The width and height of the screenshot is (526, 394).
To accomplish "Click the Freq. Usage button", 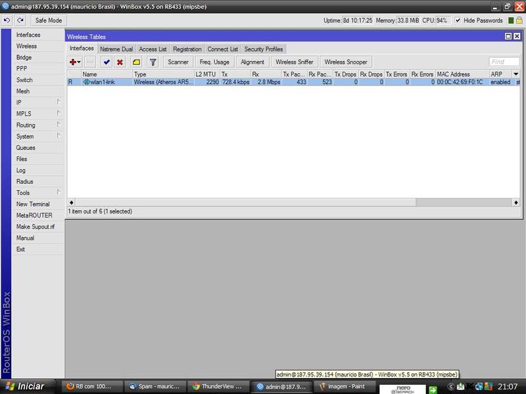I will click(214, 62).
